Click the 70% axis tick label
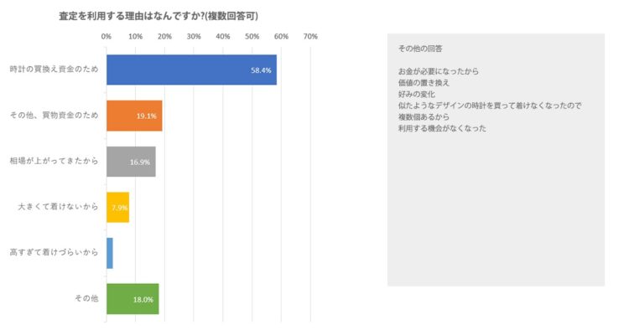The height and width of the screenshot is (335, 629). click(x=310, y=37)
